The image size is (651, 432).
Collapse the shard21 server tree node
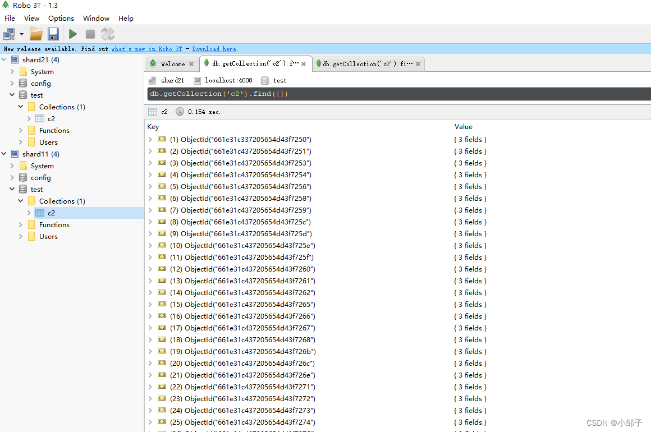click(x=4, y=59)
